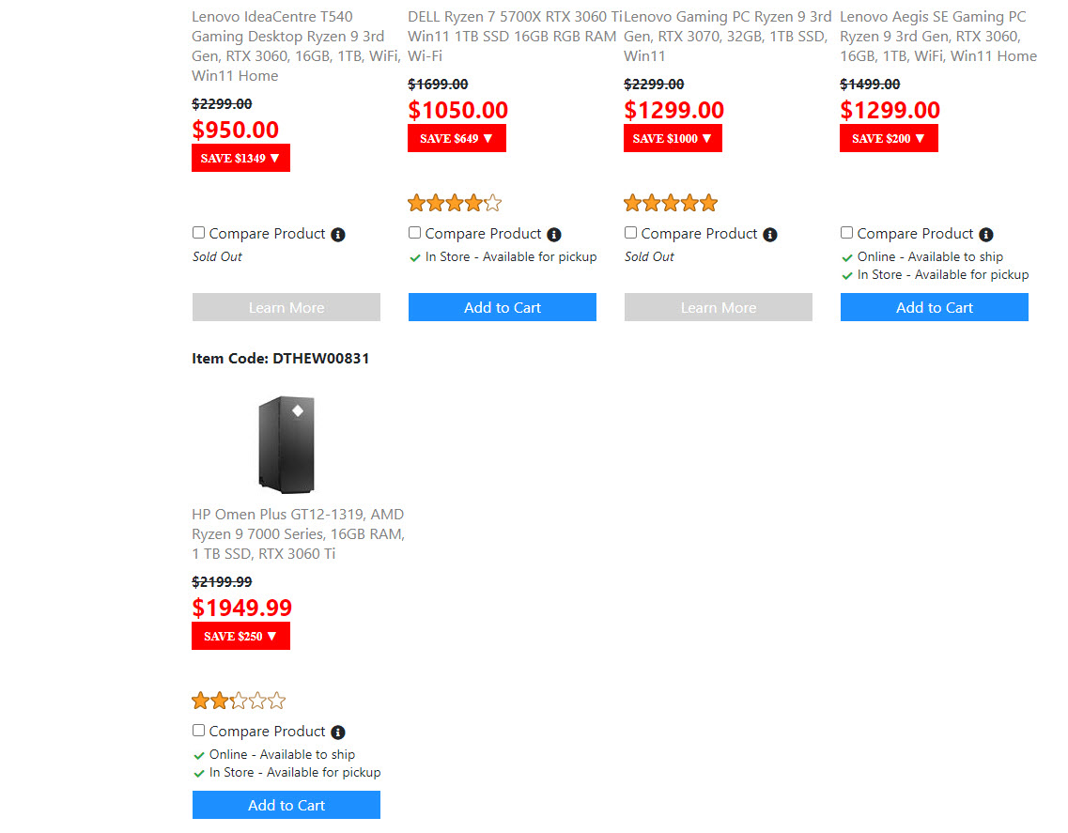The height and width of the screenshot is (833, 1068).
Task: Click info icon beside Lenovo Aegis SE compare
Action: tap(985, 235)
